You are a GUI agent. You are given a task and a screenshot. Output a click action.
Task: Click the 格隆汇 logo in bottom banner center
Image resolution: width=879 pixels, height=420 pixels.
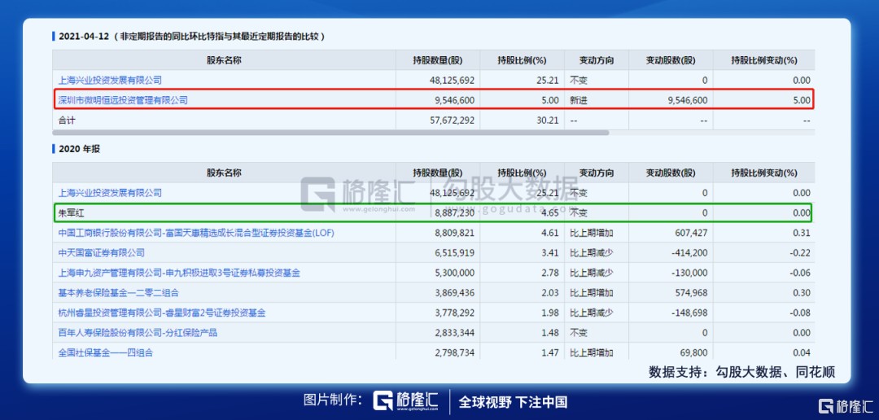[x=406, y=400]
